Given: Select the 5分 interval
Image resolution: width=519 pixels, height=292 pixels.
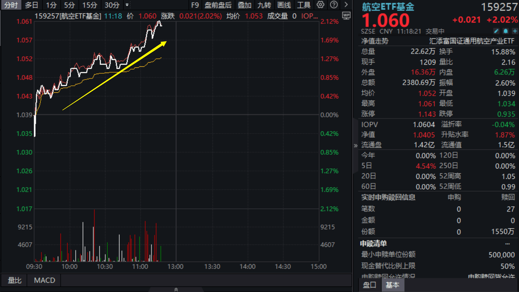Looking at the screenshot, I should click(x=69, y=5).
